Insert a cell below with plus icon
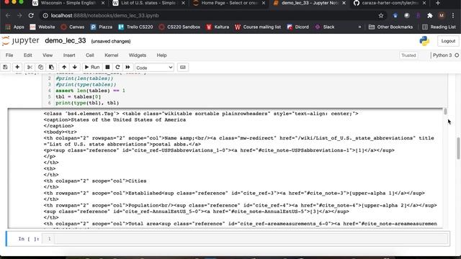The width and height of the screenshot is (461, 259). 17,67
